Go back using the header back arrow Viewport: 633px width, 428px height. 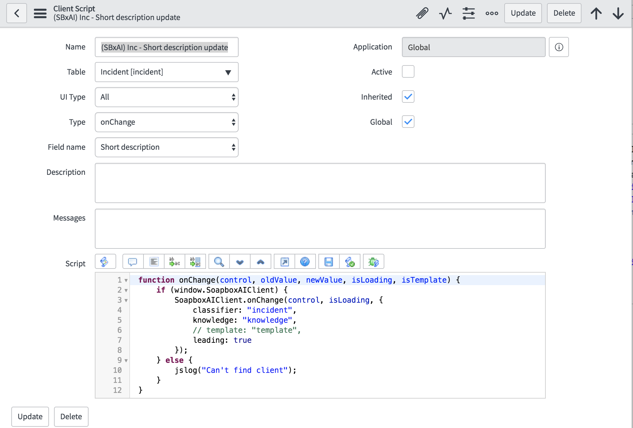tap(17, 13)
